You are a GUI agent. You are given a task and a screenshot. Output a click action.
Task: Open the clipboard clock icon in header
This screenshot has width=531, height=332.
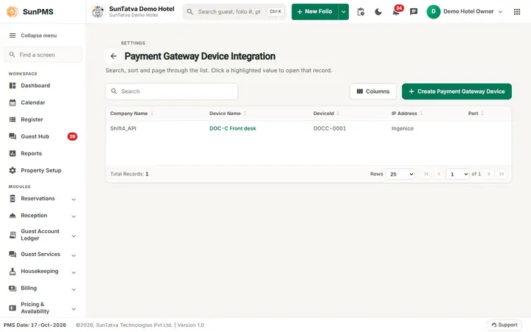[361, 12]
